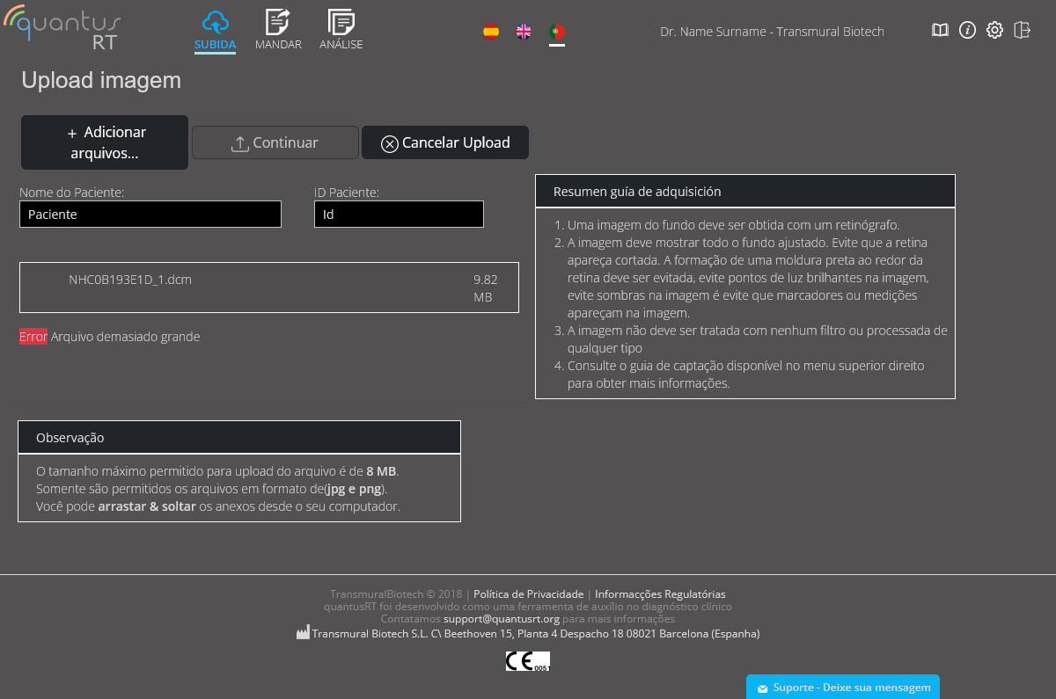Switch to the Mandar tab
The width and height of the screenshot is (1056, 699).
(278, 31)
